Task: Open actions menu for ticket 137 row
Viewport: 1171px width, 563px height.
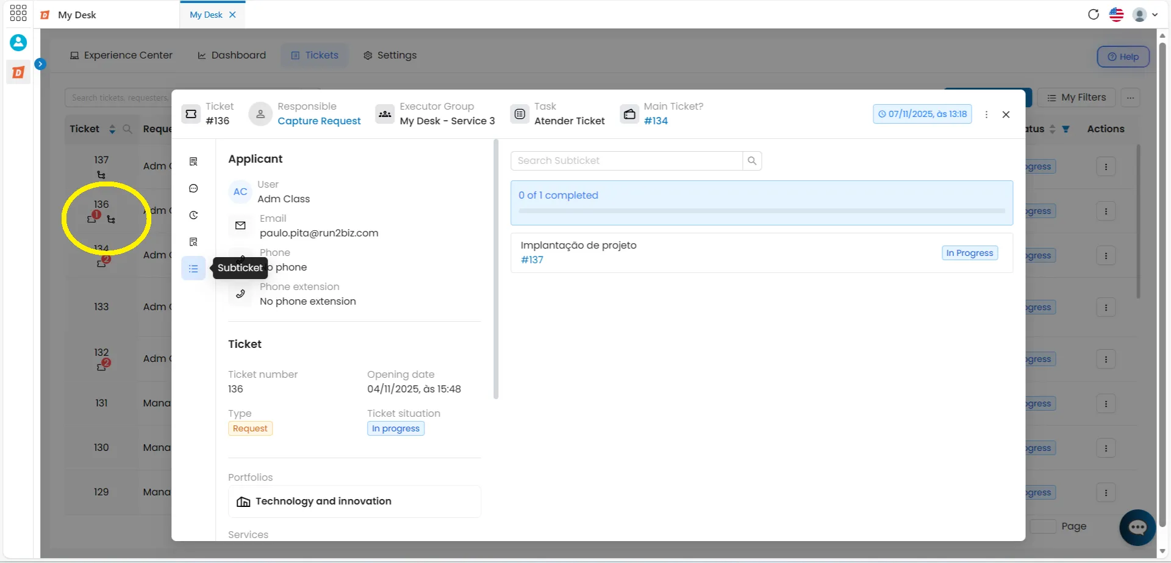Action: pyautogui.click(x=1106, y=167)
